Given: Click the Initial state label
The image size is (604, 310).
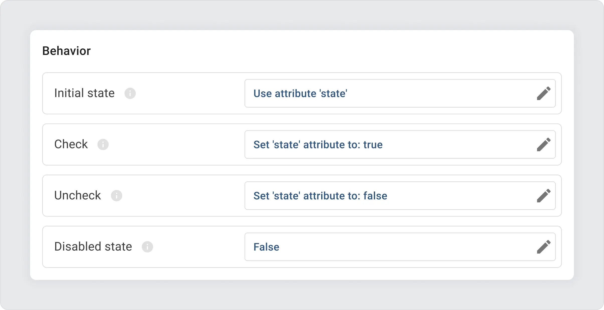Looking at the screenshot, I should coord(84,93).
